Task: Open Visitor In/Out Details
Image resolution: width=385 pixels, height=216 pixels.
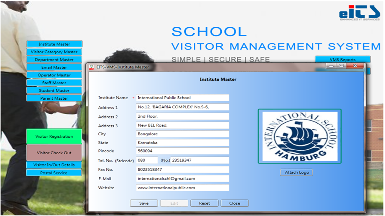Action: [54, 165]
